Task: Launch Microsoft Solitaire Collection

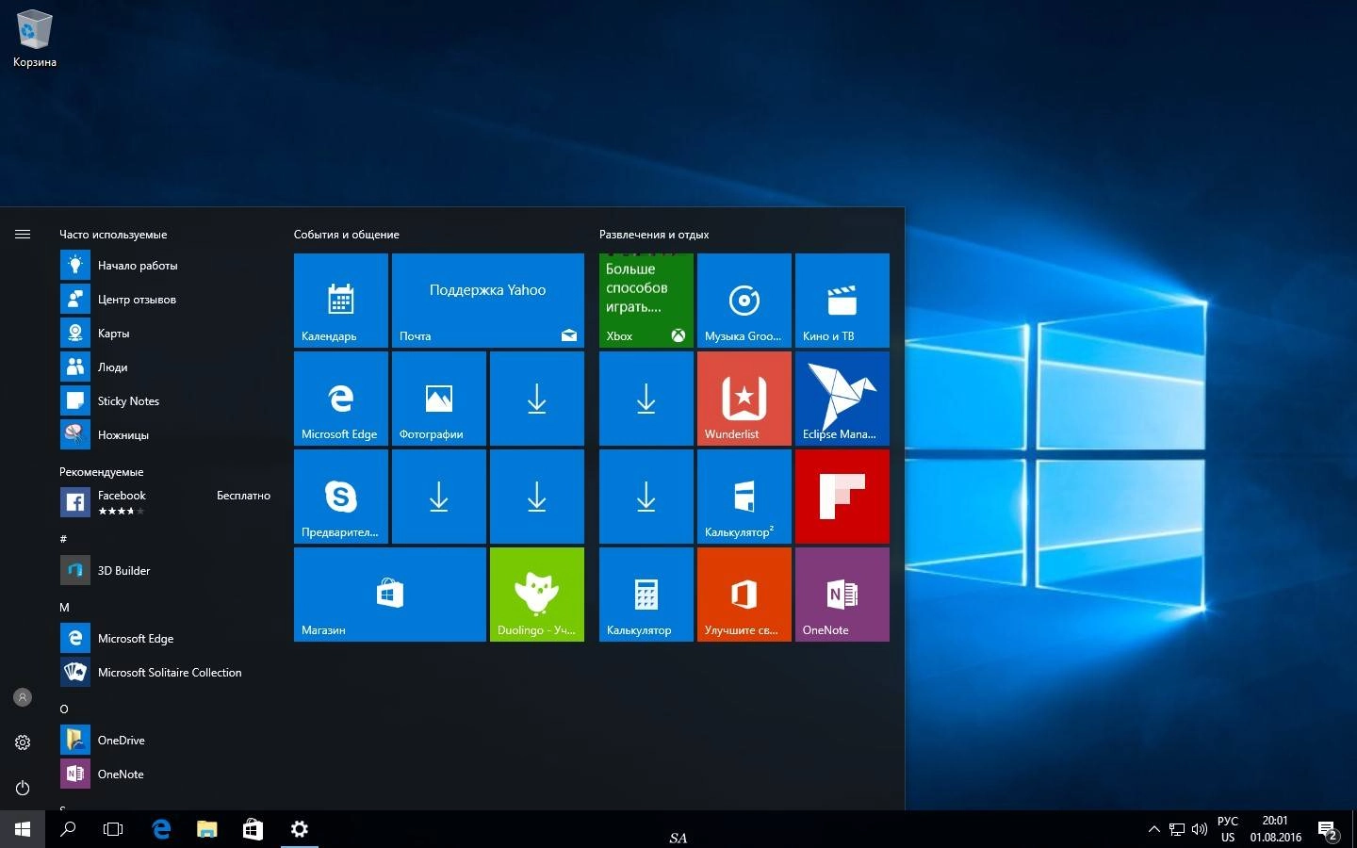Action: point(166,673)
